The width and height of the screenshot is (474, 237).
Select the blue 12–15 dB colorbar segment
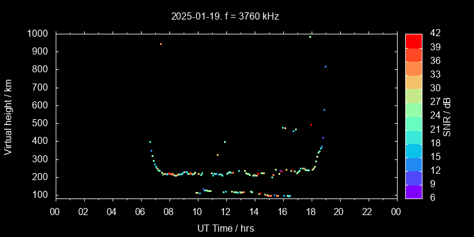tap(413, 164)
